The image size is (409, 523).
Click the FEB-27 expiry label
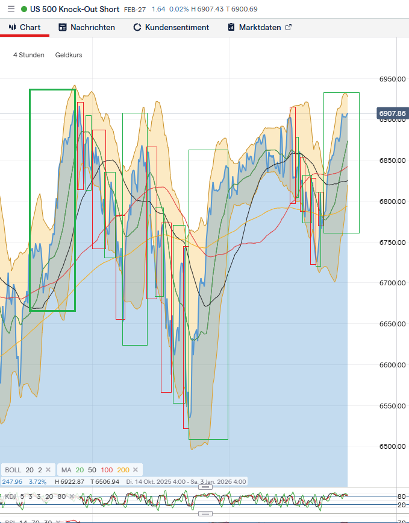tap(134, 10)
